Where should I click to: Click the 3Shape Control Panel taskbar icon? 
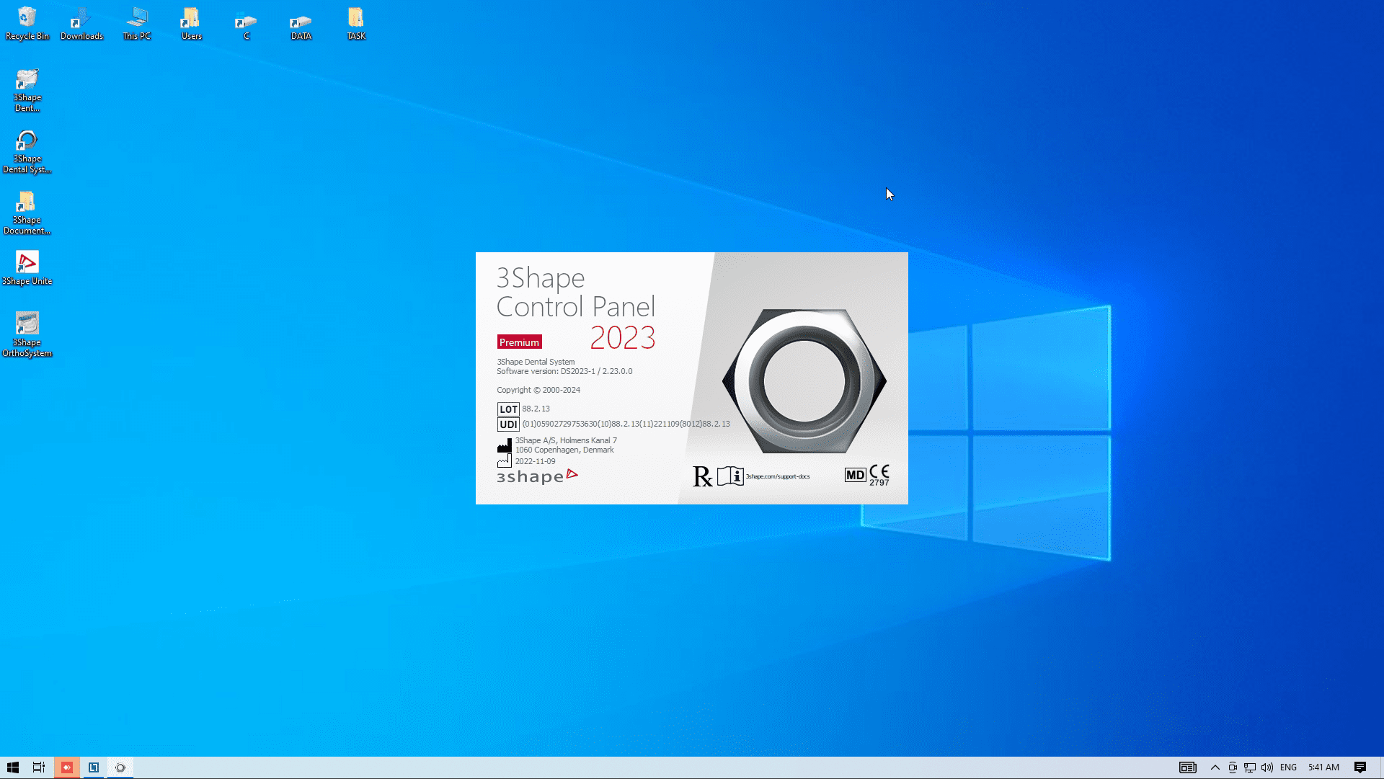pos(120,767)
